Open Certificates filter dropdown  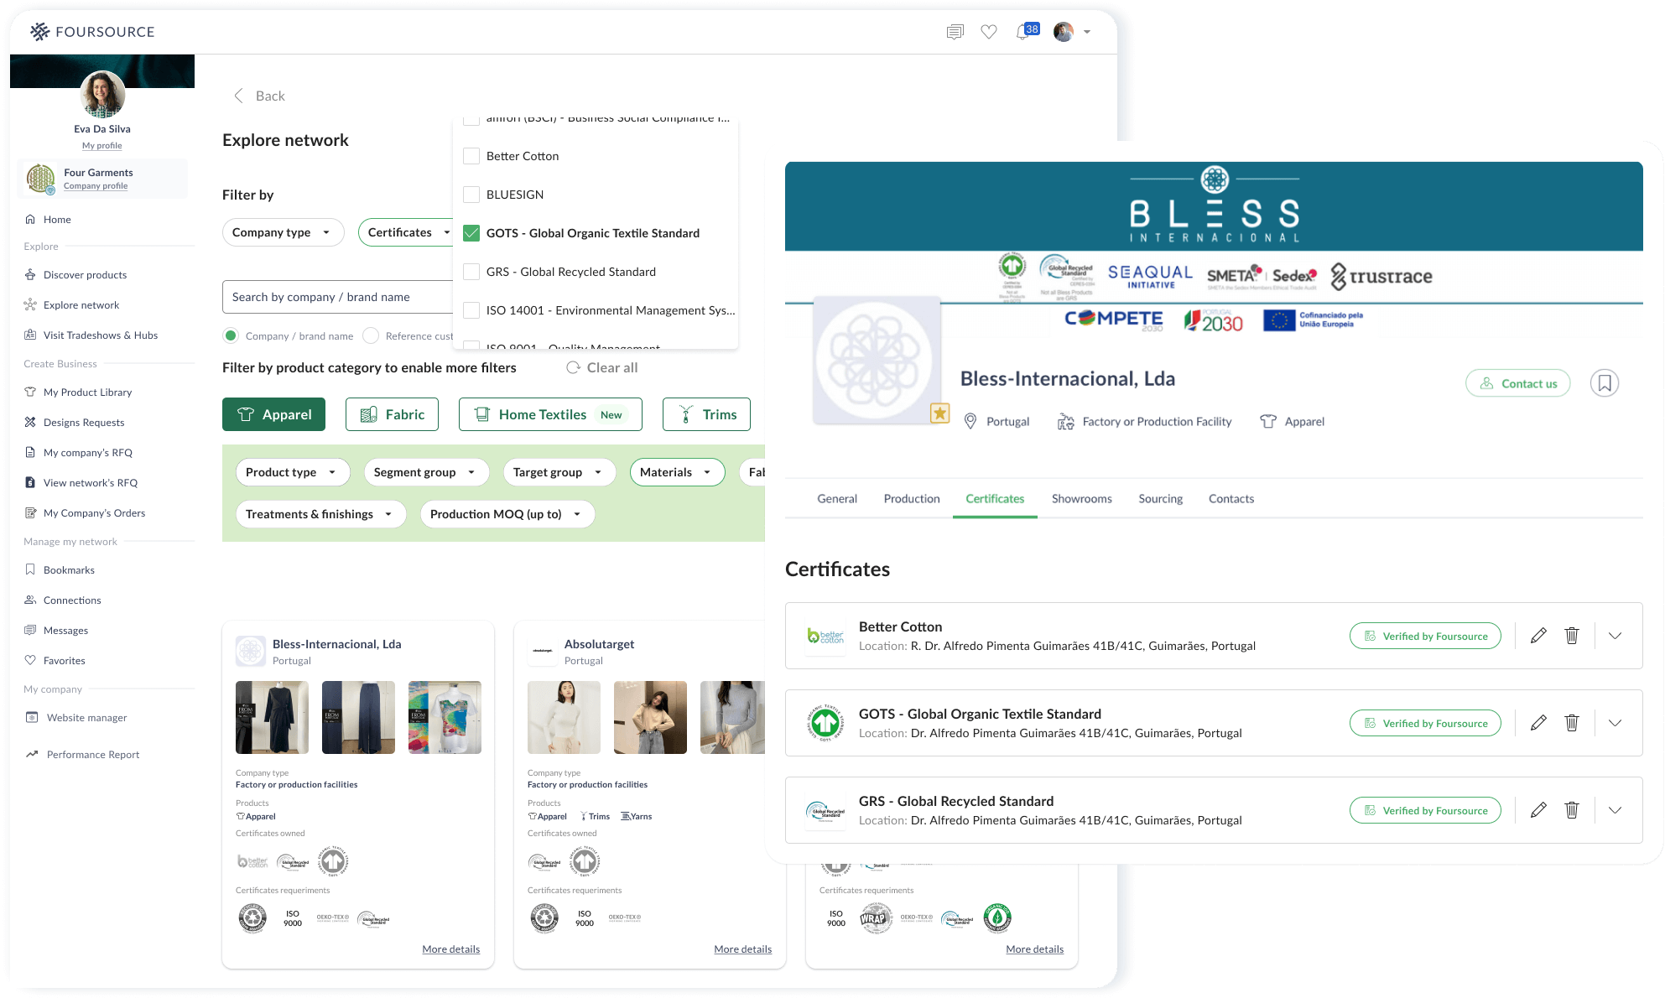tap(406, 232)
